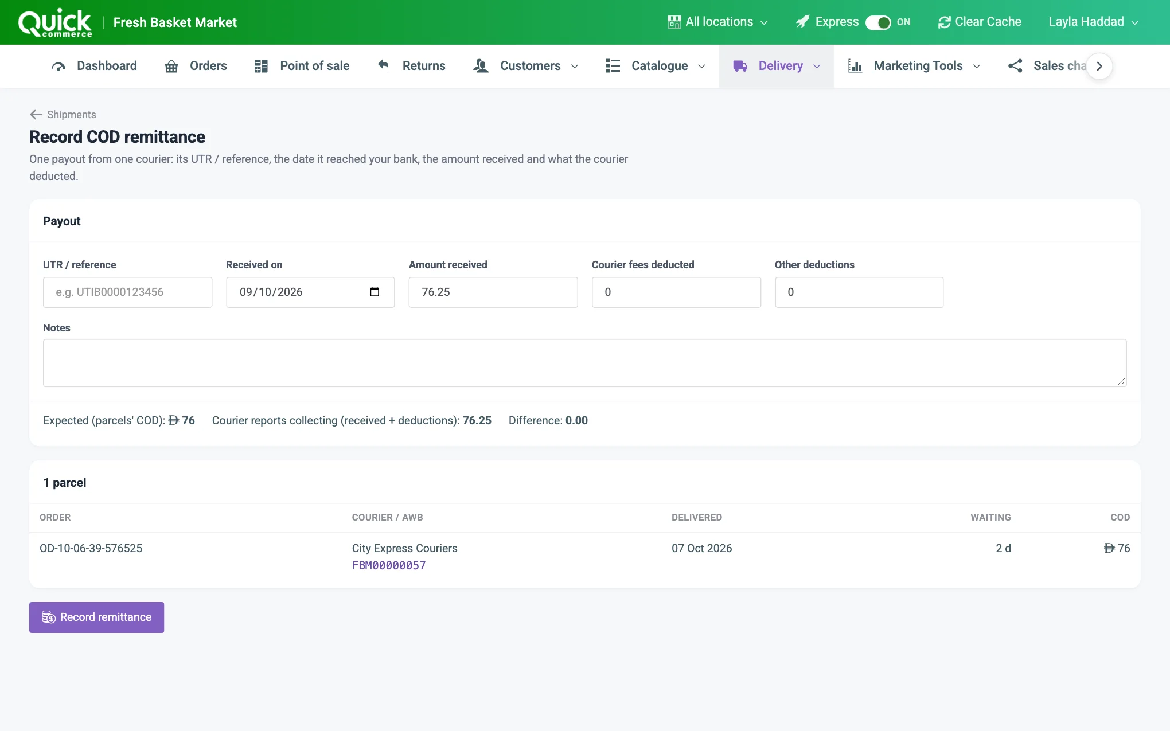Screen dimensions: 1170x731
Task: Click the Customers person icon
Action: coord(481,66)
